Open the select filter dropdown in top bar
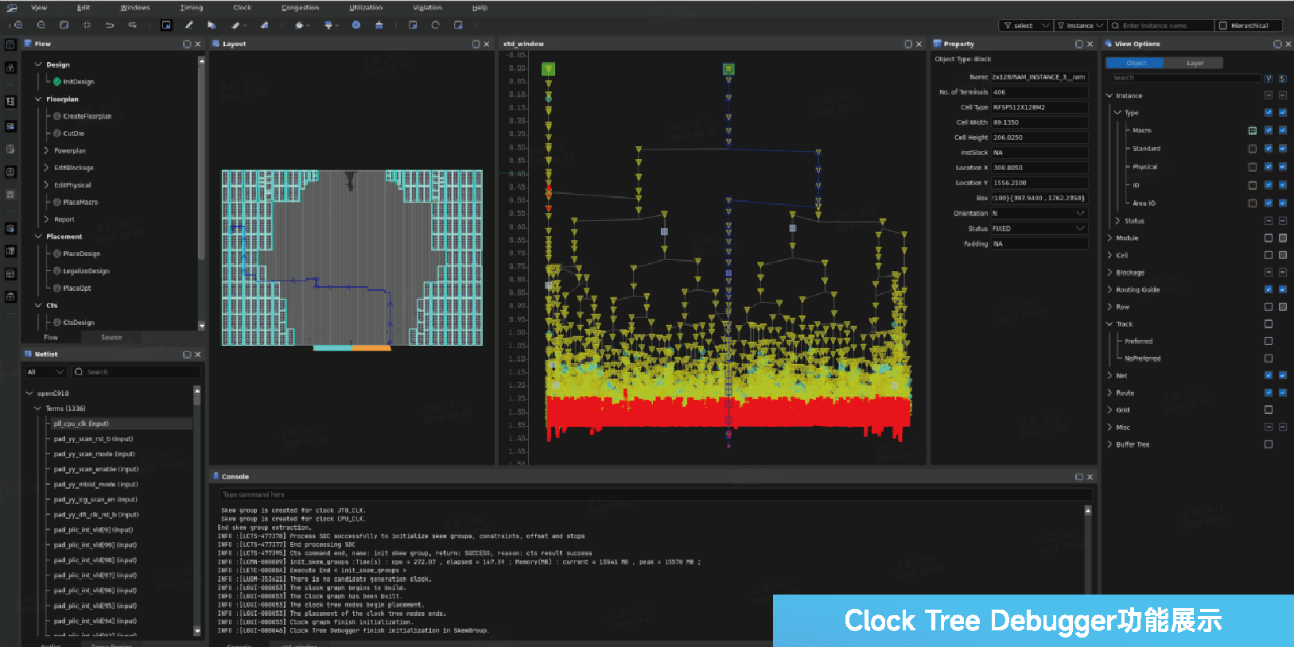1294x647 pixels. 1026,25
